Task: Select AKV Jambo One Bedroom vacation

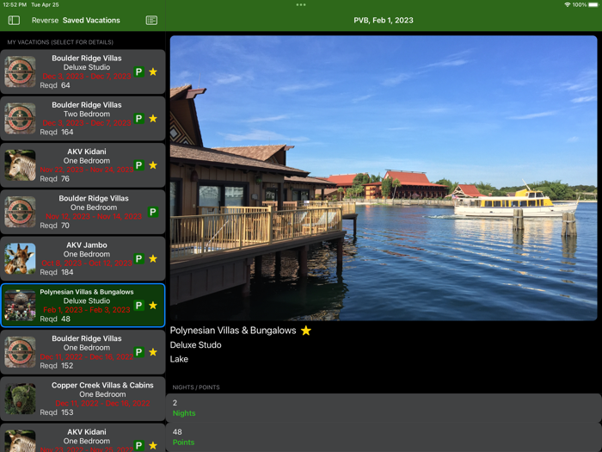Action: [x=83, y=258]
